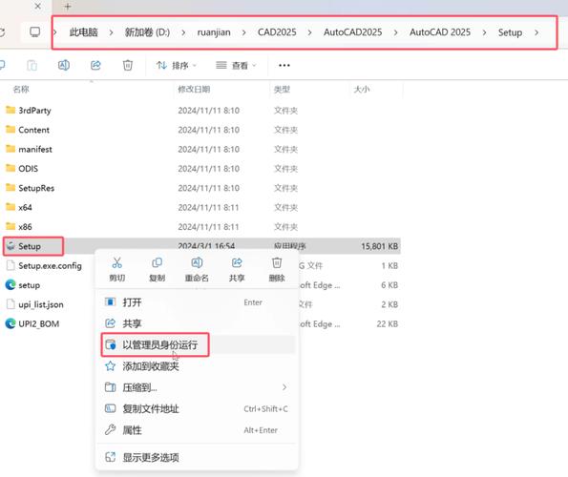568x477 pixels.
Task: Click the Share icon in context menu top row
Action: pos(237,263)
